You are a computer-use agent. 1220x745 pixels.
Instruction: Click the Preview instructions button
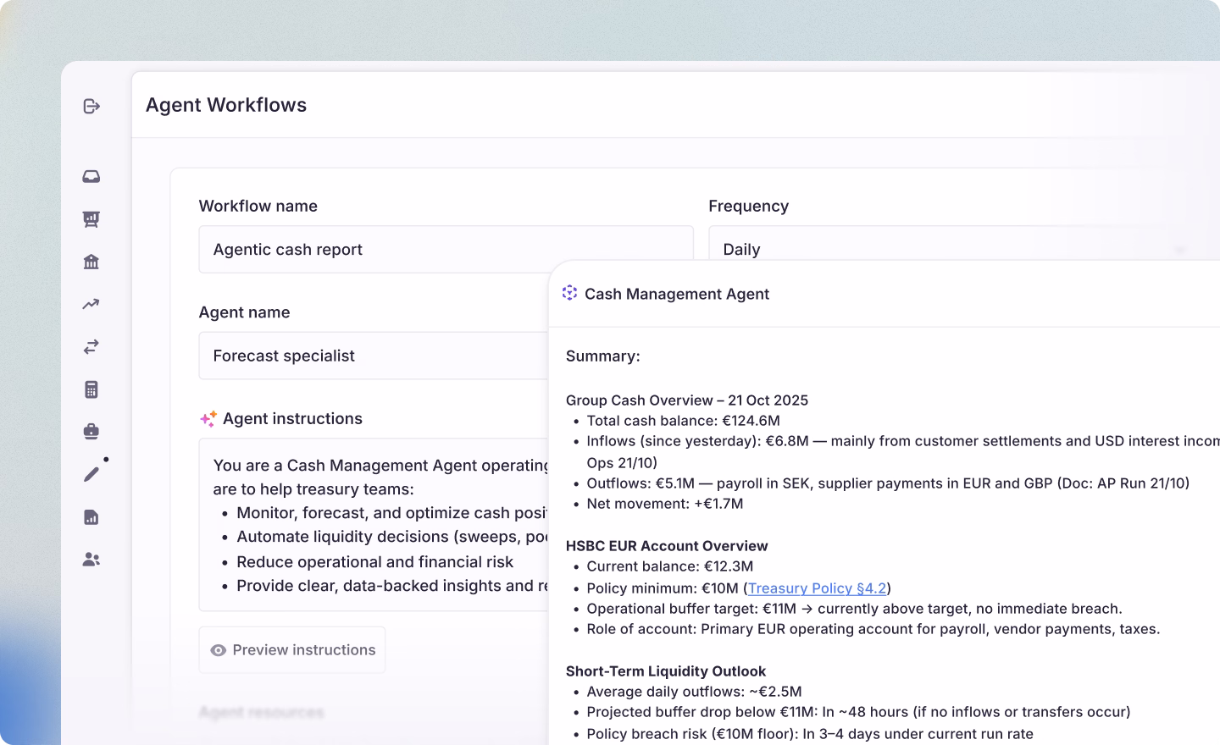click(x=292, y=650)
